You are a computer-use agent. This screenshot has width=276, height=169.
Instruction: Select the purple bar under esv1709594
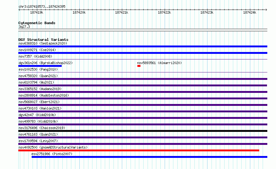[x=143, y=144]
